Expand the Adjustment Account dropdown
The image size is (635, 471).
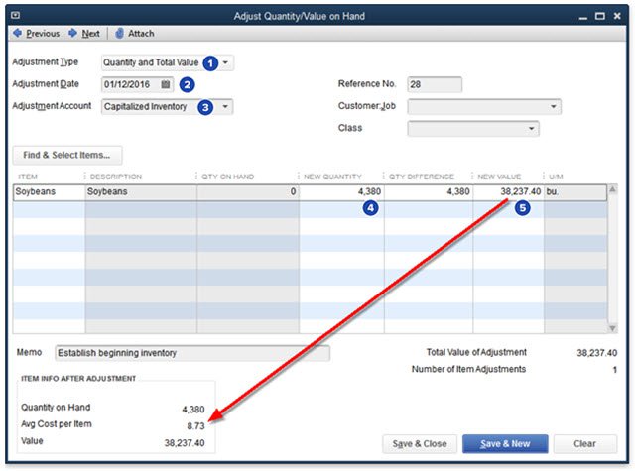(x=227, y=106)
